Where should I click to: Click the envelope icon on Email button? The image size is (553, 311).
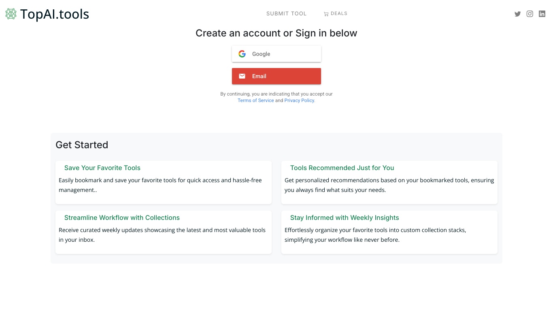pyautogui.click(x=242, y=76)
